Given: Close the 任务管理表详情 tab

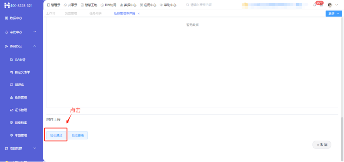Looking at the screenshot, I should tap(139, 13).
